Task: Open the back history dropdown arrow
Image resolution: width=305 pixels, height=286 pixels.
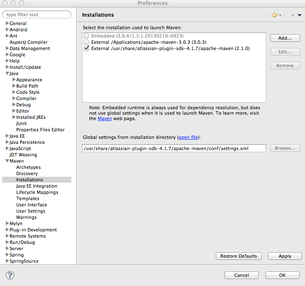Action: [280, 15]
